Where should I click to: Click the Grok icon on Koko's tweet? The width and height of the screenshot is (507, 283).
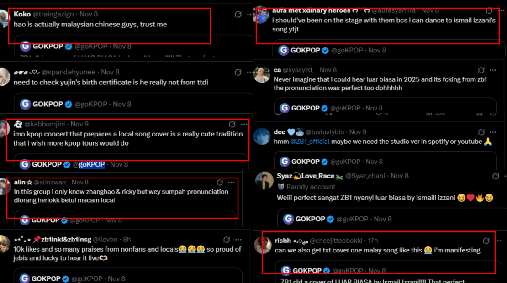pyautogui.click(x=238, y=15)
